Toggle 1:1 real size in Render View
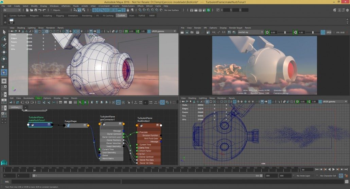This screenshot has height=189, width=350. point(223,32)
